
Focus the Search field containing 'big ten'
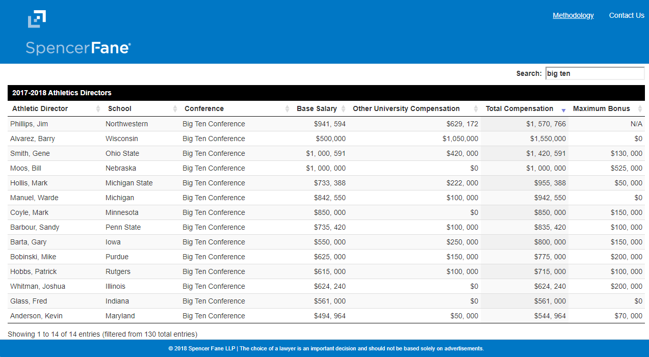594,73
